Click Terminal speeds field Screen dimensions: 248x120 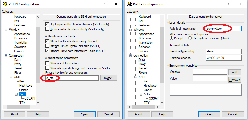click(x=224, y=58)
